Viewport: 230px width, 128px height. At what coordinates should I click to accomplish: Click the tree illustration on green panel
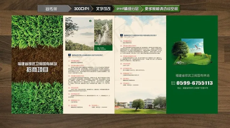pyautogui.click(x=180, y=50)
